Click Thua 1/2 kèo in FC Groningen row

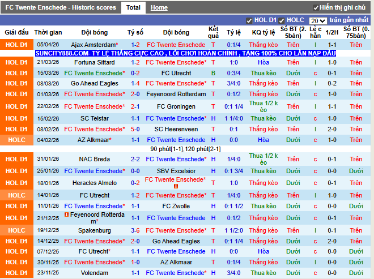coord(263,106)
